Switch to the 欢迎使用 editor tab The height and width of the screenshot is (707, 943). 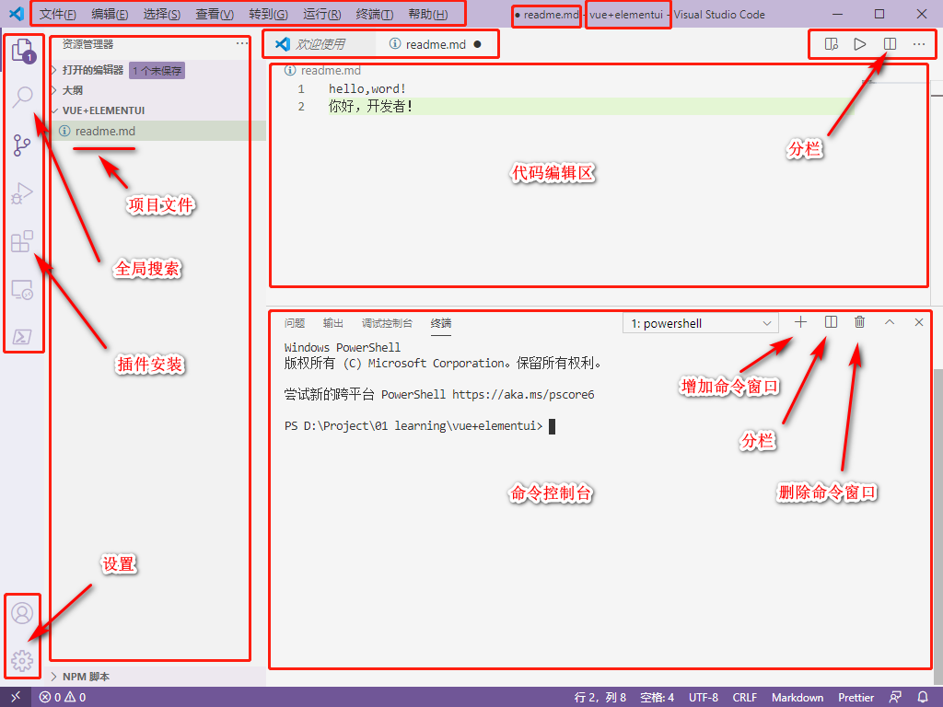tap(320, 44)
